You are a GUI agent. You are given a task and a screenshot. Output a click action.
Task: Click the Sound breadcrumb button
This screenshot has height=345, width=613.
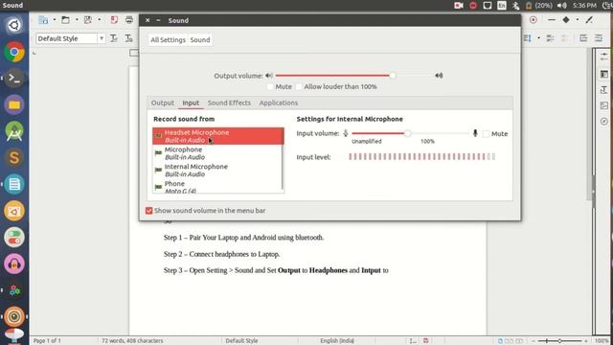200,40
